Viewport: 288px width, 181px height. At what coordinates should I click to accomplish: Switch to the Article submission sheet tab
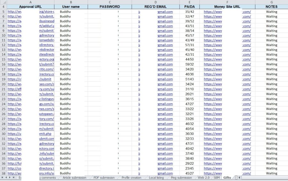[x=74, y=178]
